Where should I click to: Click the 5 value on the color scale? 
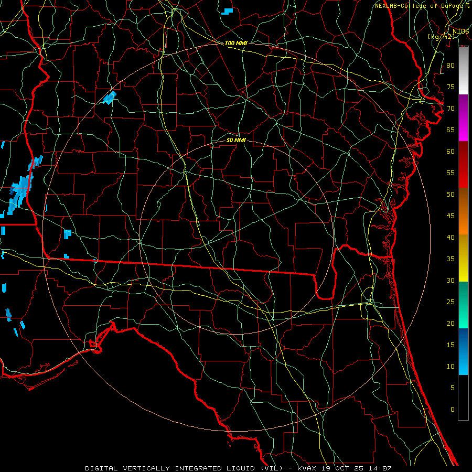[453, 388]
